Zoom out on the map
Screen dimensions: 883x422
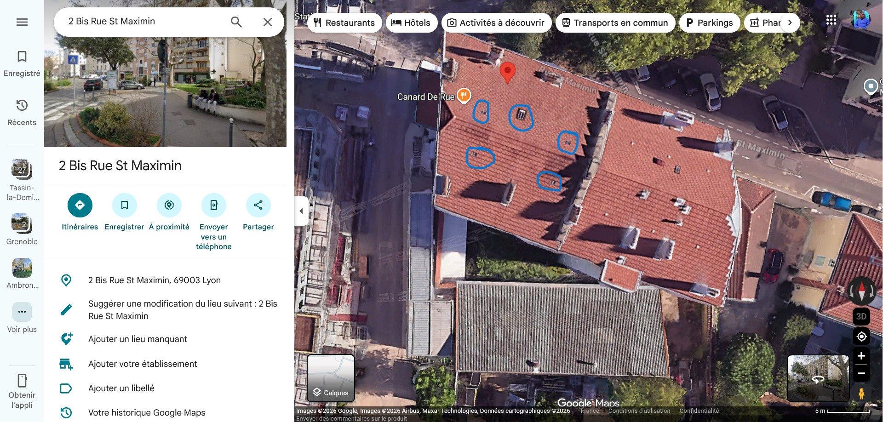(x=861, y=373)
